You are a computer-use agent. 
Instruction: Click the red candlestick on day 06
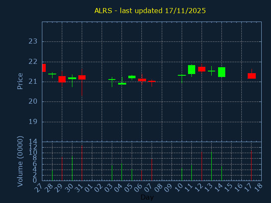point(142,80)
